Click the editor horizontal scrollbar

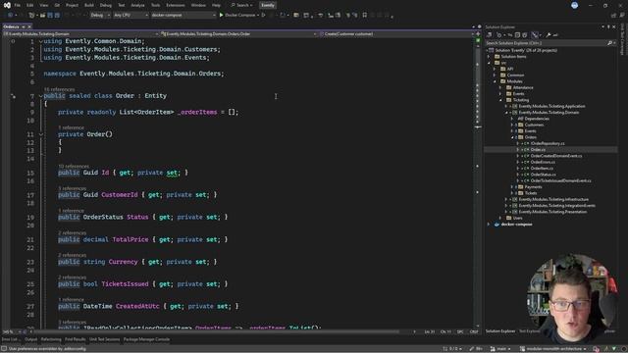216,331
